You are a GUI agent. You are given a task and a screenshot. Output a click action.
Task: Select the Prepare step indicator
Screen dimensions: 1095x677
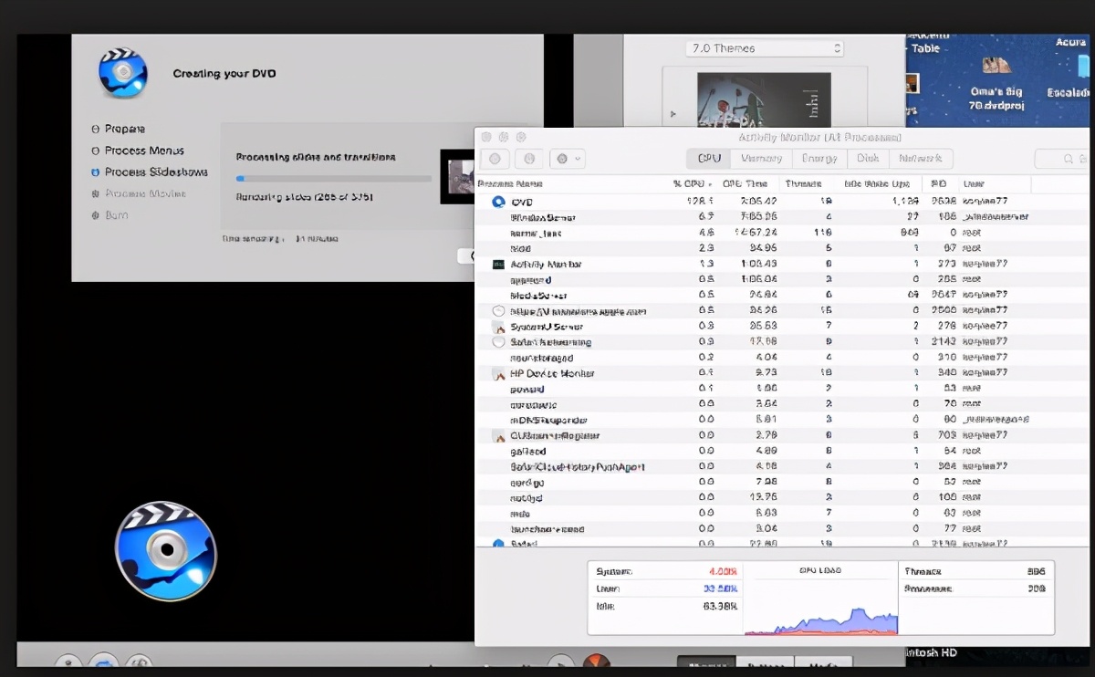click(96, 130)
